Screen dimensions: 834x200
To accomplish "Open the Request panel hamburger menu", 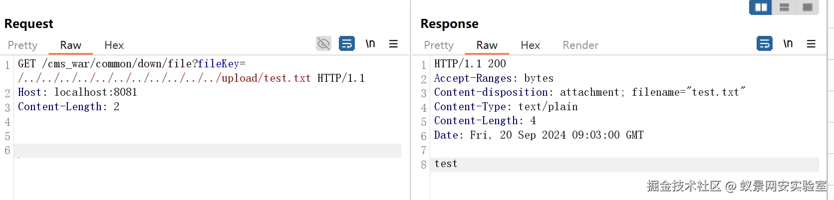I will click(x=393, y=44).
